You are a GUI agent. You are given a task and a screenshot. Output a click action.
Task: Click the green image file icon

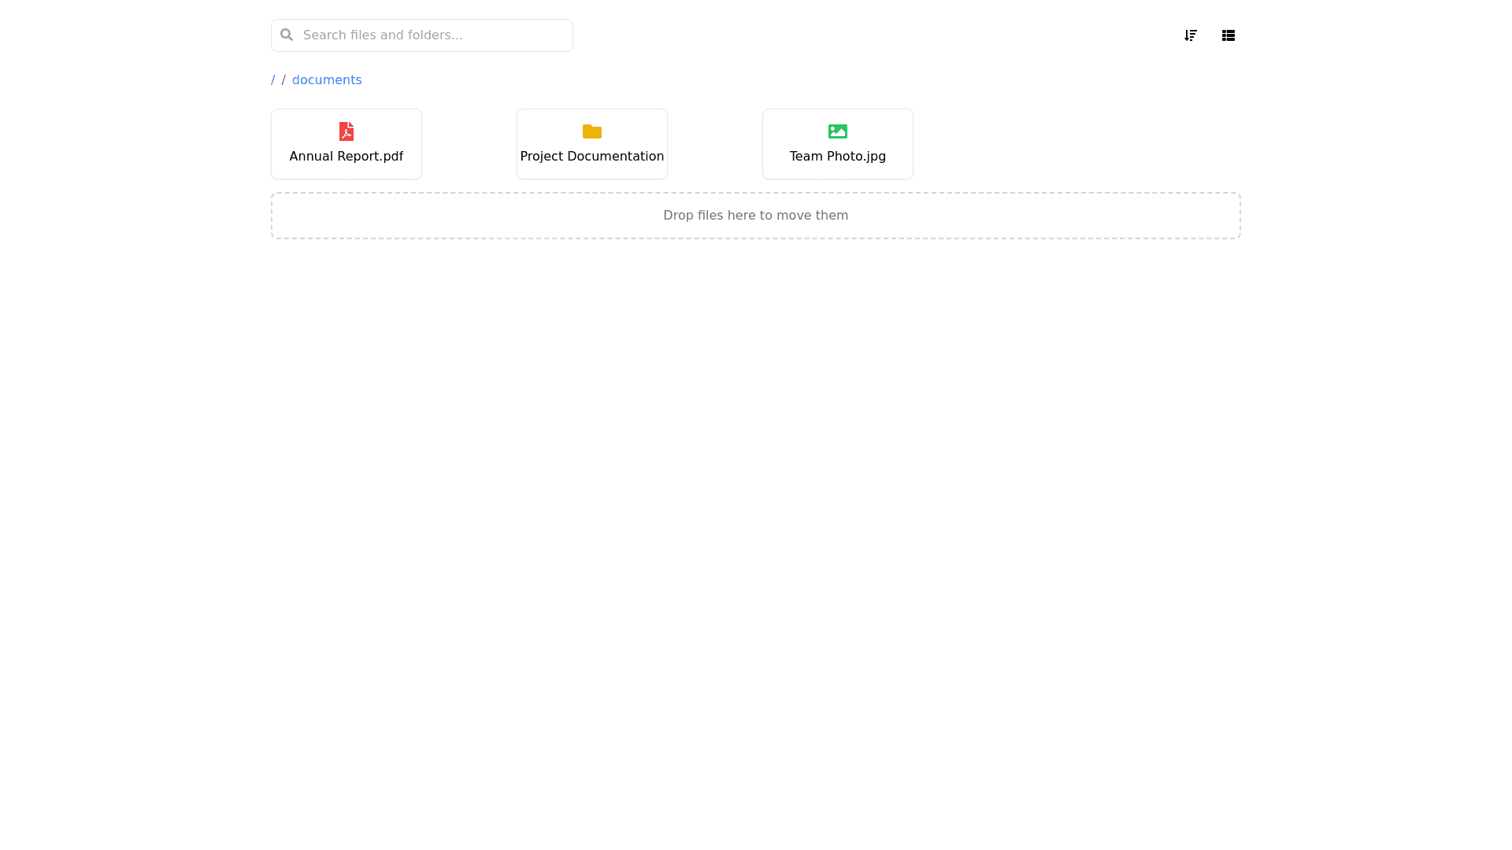(838, 131)
